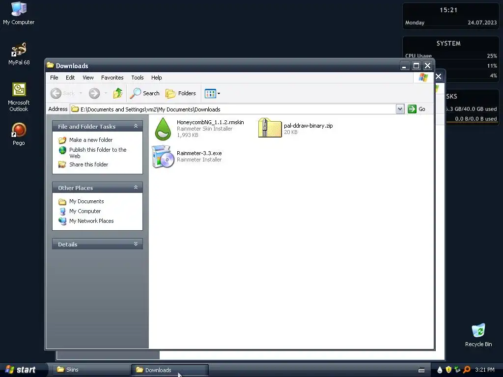
Task: Click the Downloads window folder title icon
Action: click(51, 65)
